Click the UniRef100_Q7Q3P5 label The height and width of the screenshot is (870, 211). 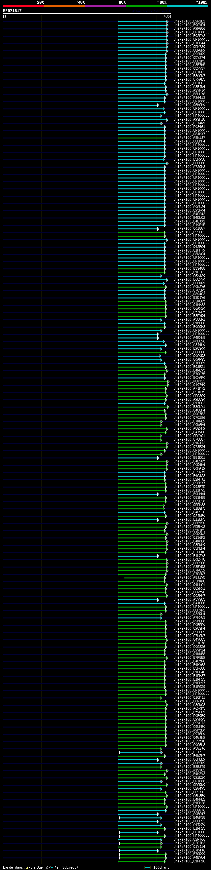click(x=189, y=291)
